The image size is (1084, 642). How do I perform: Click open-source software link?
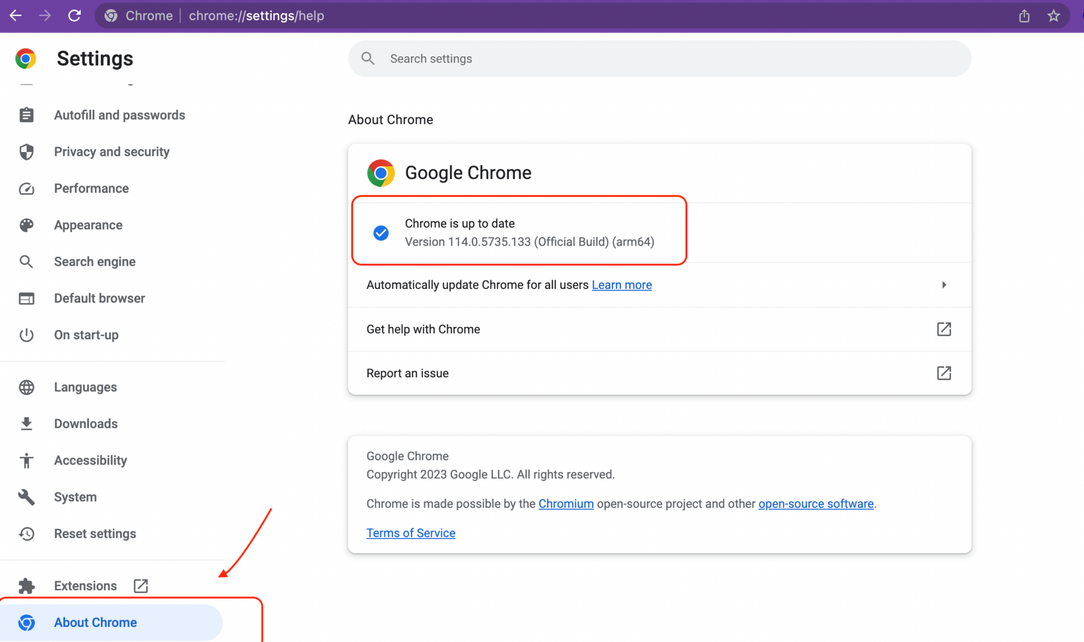815,504
